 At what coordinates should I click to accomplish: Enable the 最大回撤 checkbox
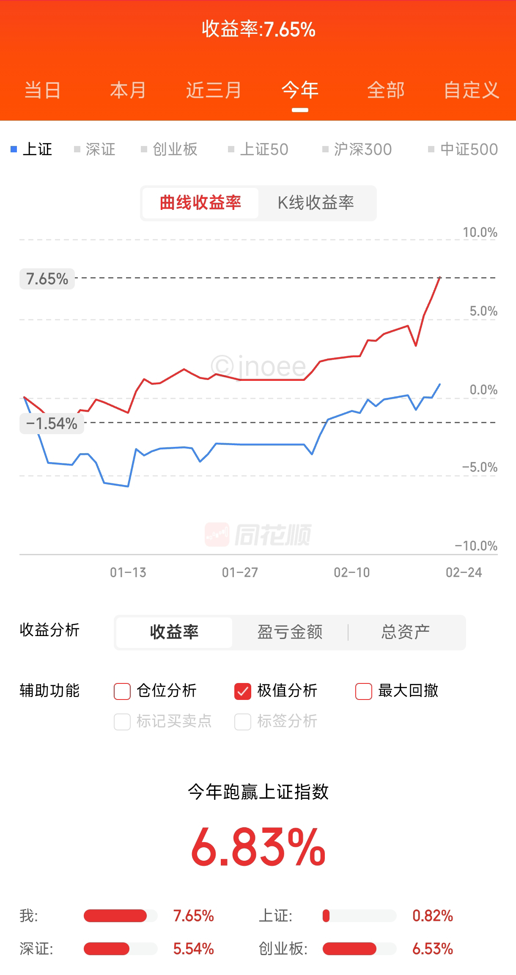click(364, 691)
